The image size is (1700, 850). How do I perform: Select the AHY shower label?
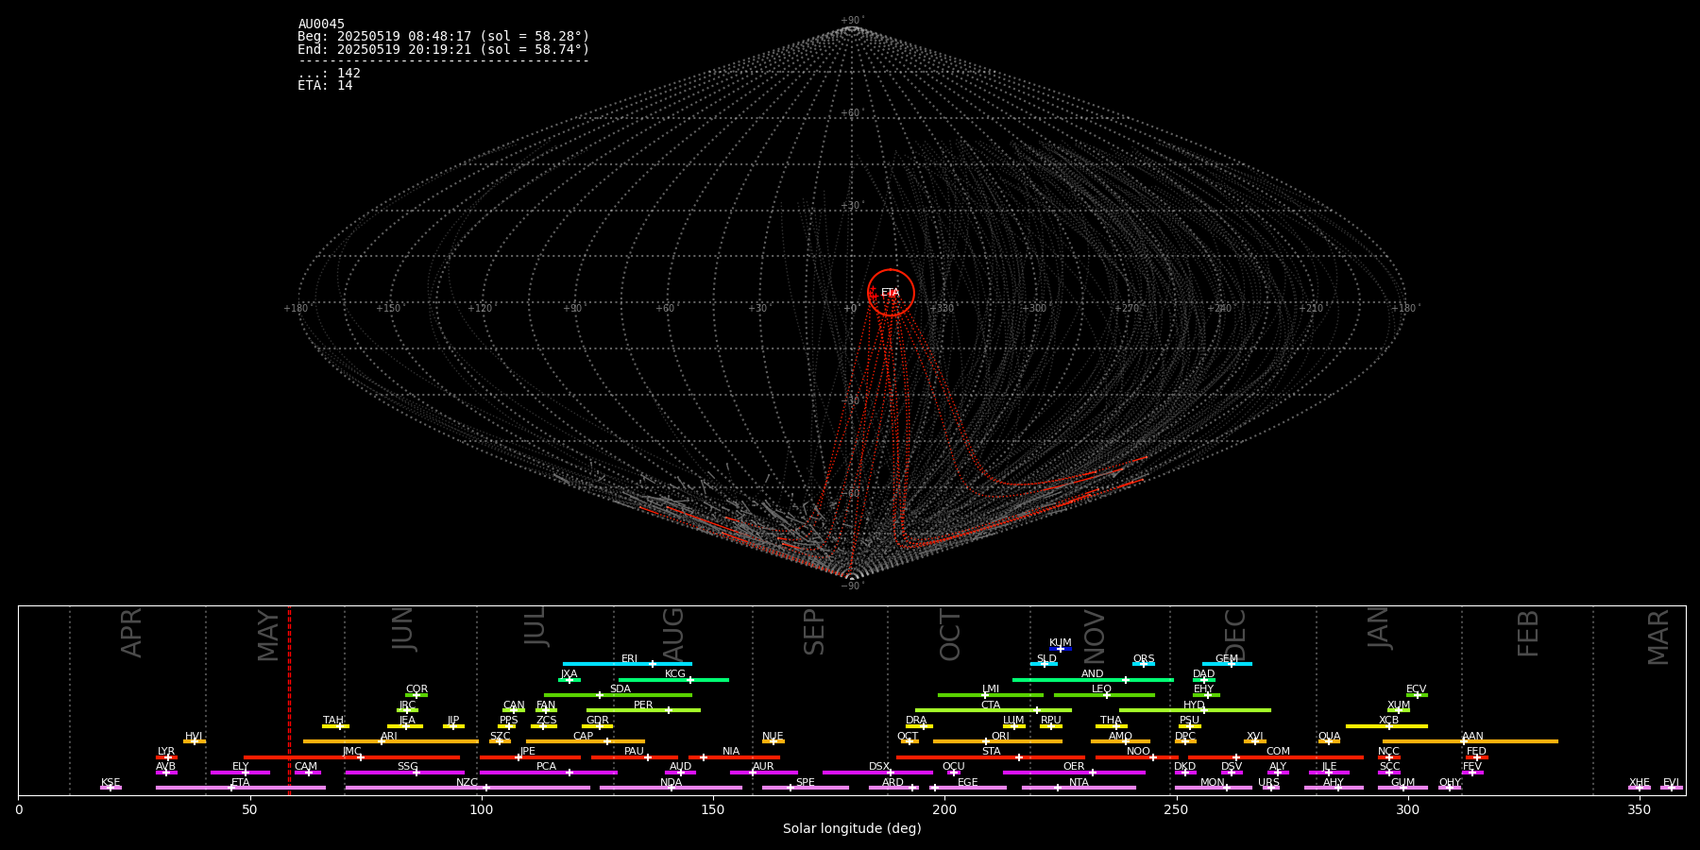click(x=1334, y=783)
